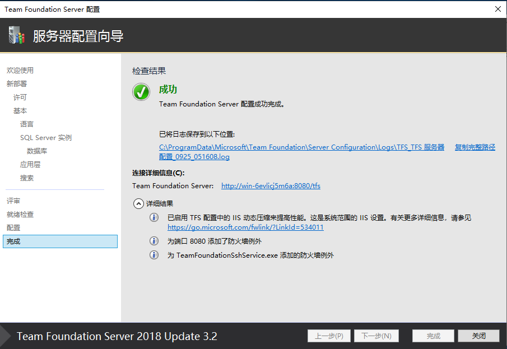507x349 pixels.
Task: Click info icon beside TeamFoundationSshService.exe message
Action: (154, 255)
